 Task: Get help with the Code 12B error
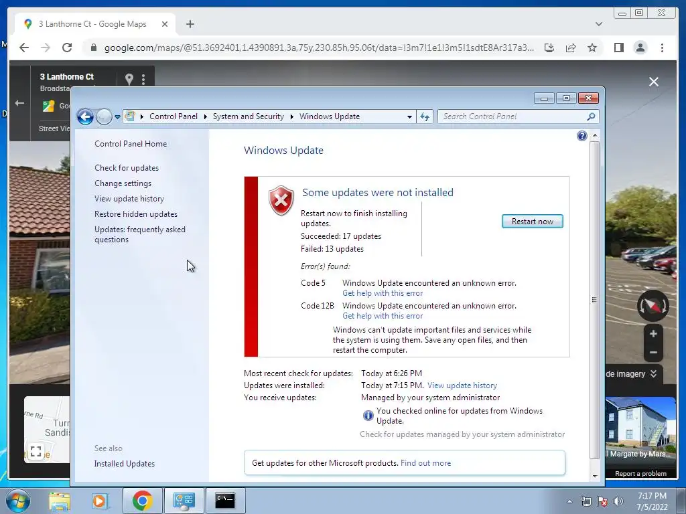tap(383, 316)
